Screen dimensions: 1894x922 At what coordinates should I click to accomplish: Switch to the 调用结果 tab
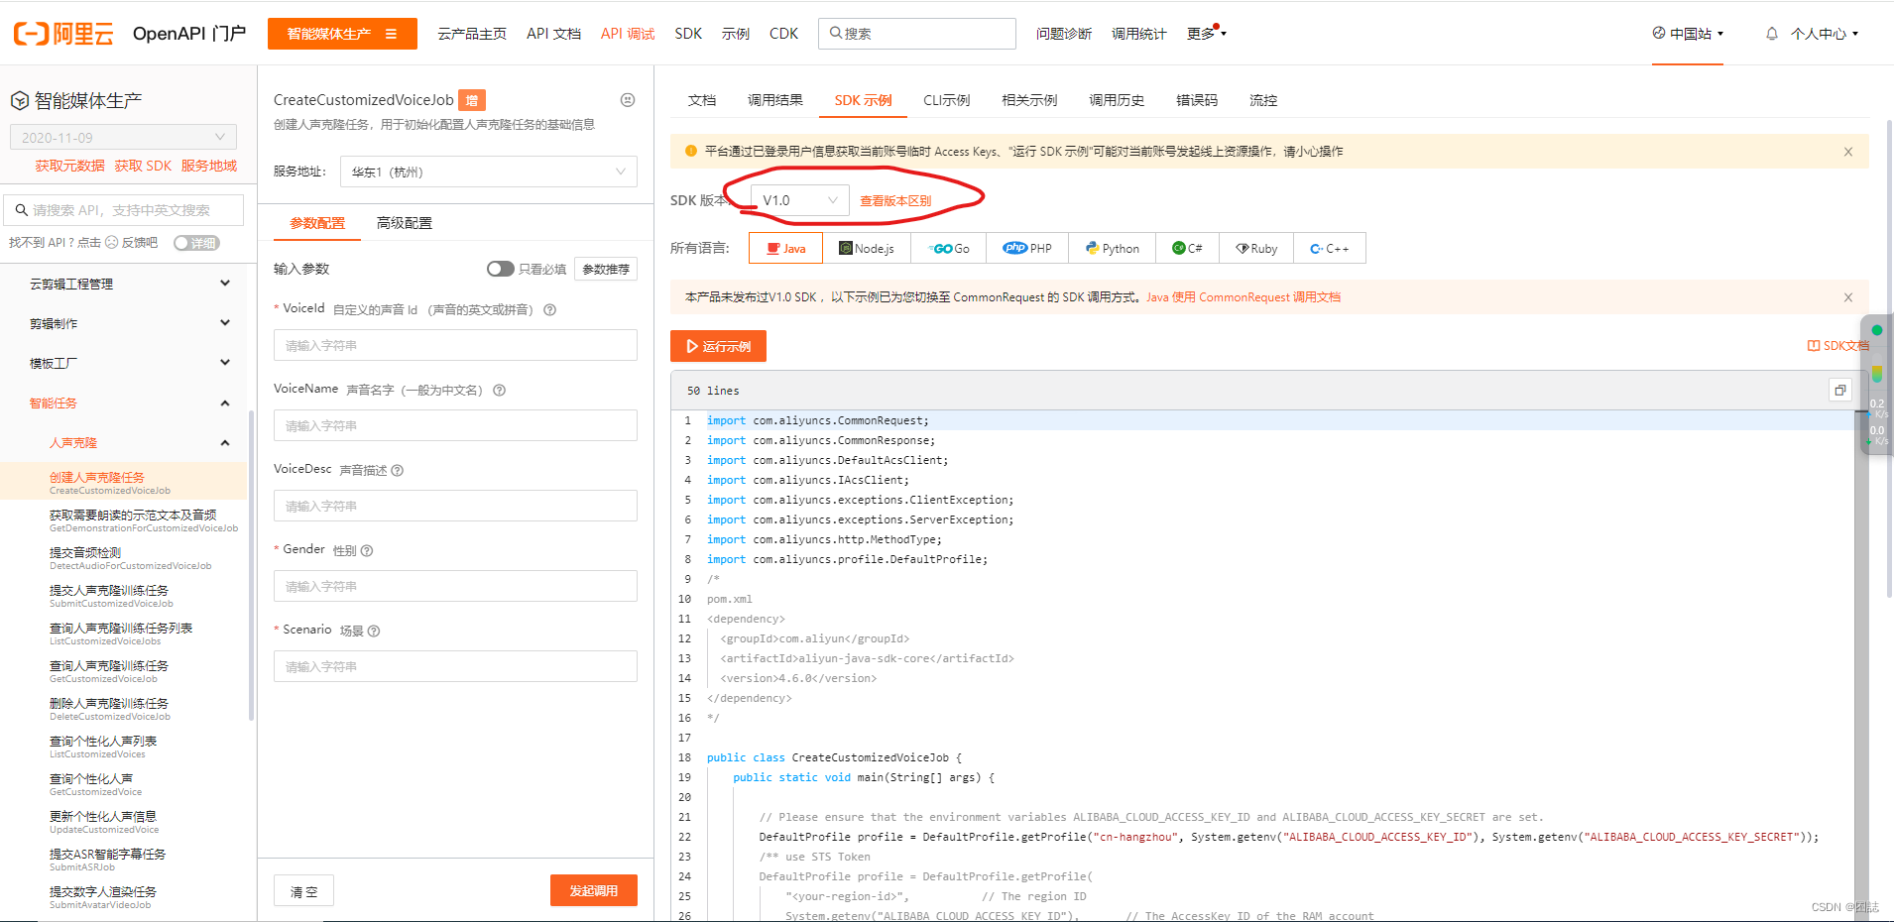(775, 100)
